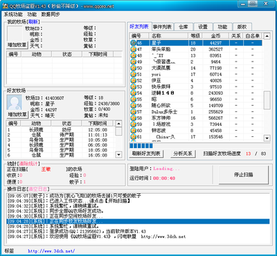Click the star icon of row 57 Dulux多乐士
The image size is (277, 256).
(x=133, y=111)
